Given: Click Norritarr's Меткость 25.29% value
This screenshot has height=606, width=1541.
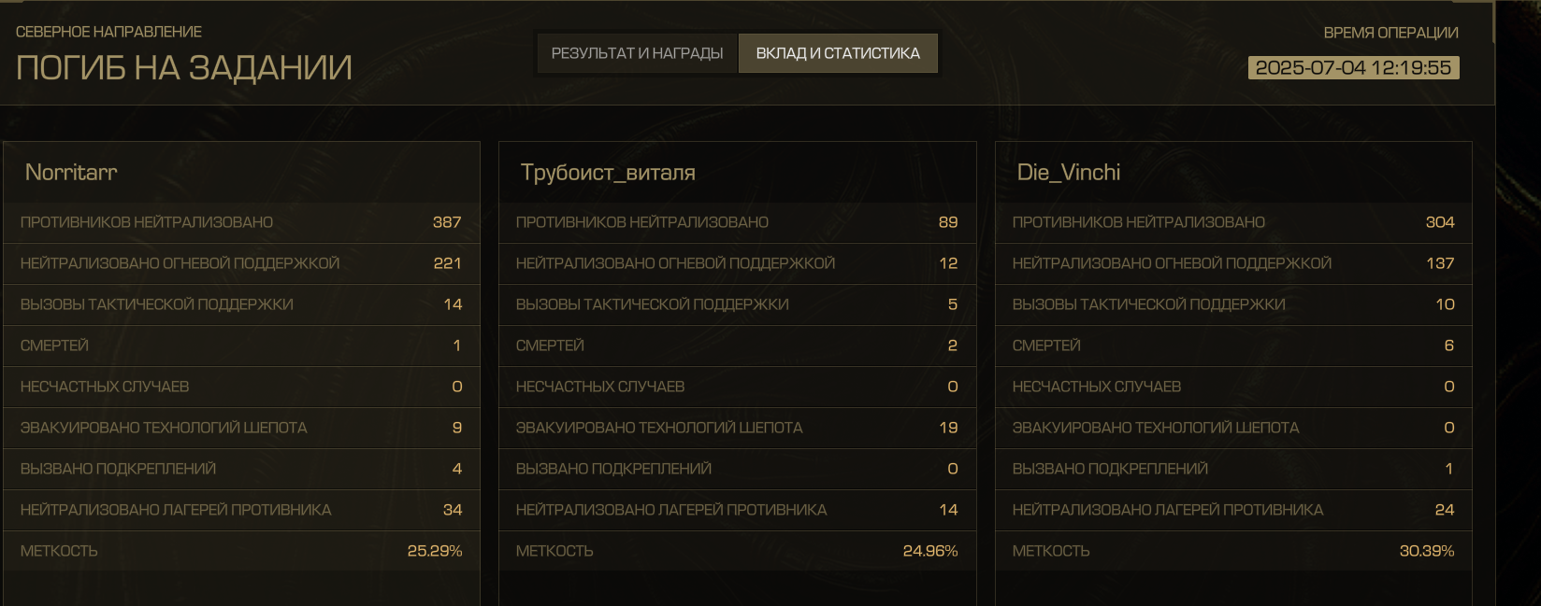Looking at the screenshot, I should click(434, 551).
